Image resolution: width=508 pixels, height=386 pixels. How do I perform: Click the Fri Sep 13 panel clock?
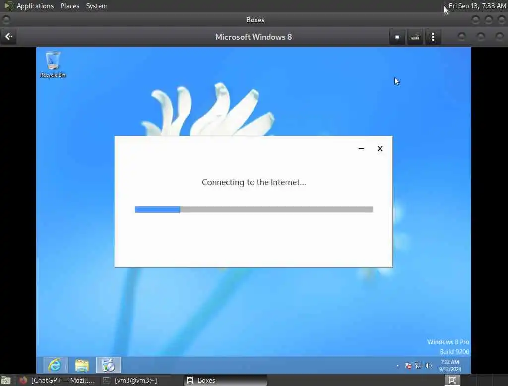point(477,6)
